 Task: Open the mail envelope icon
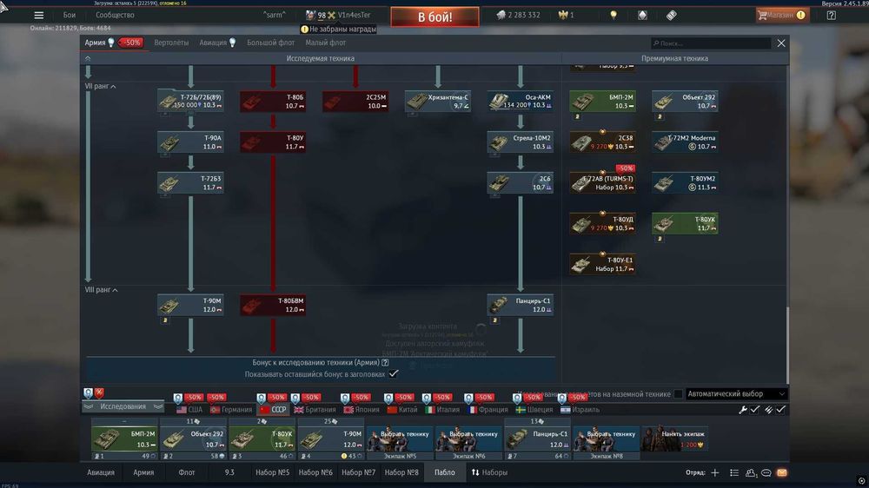coord(782,472)
